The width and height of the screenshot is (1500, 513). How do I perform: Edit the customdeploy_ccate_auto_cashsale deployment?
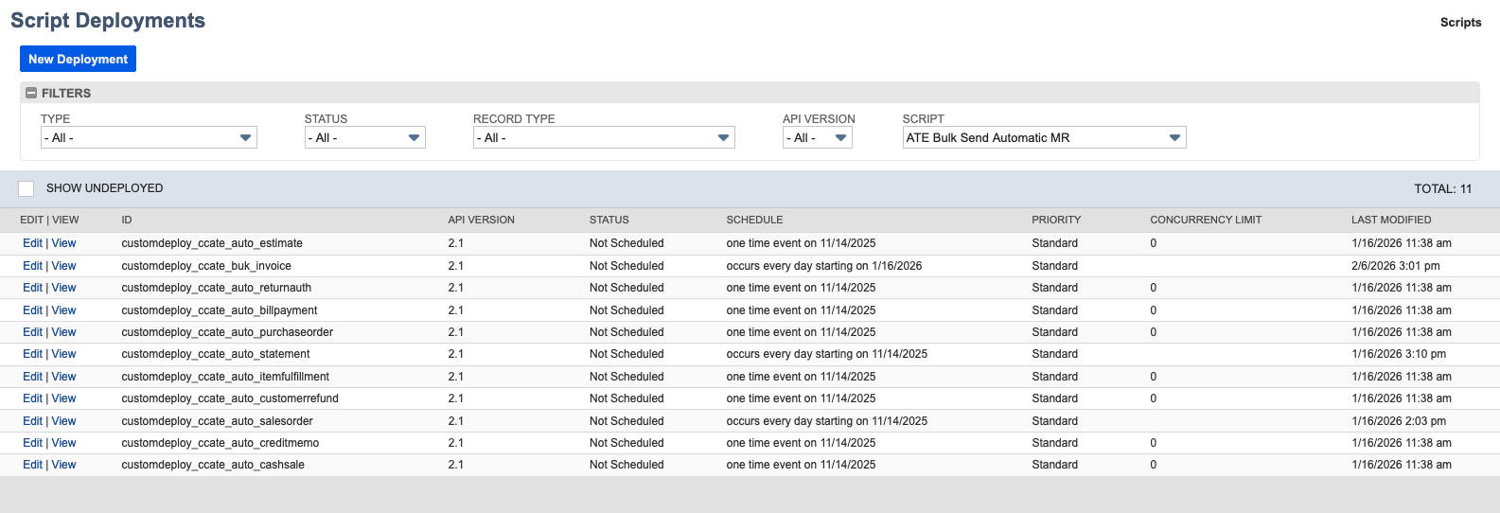[32, 465]
